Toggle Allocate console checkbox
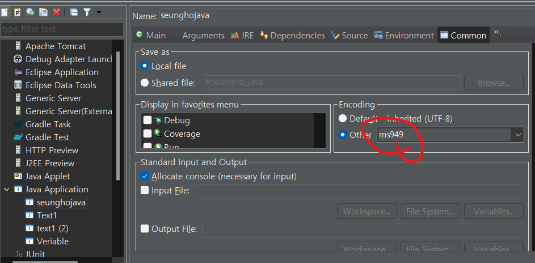Image resolution: width=535 pixels, height=263 pixels. click(x=145, y=176)
